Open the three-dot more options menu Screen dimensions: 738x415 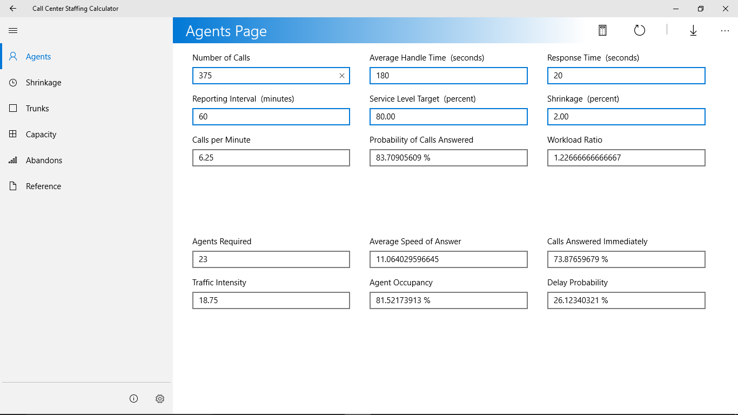pos(725,31)
